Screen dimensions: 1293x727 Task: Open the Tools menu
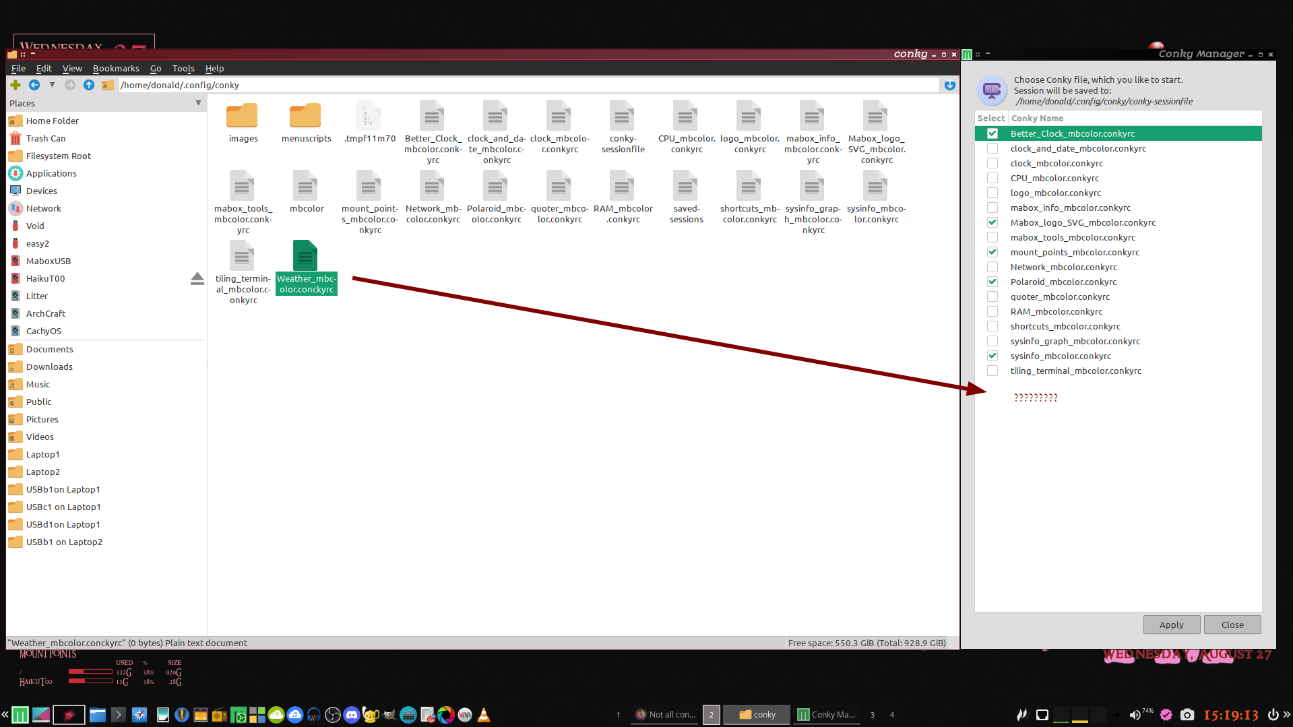pyautogui.click(x=183, y=69)
